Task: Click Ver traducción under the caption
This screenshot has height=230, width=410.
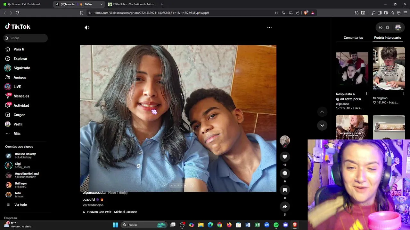Action: 93,205
